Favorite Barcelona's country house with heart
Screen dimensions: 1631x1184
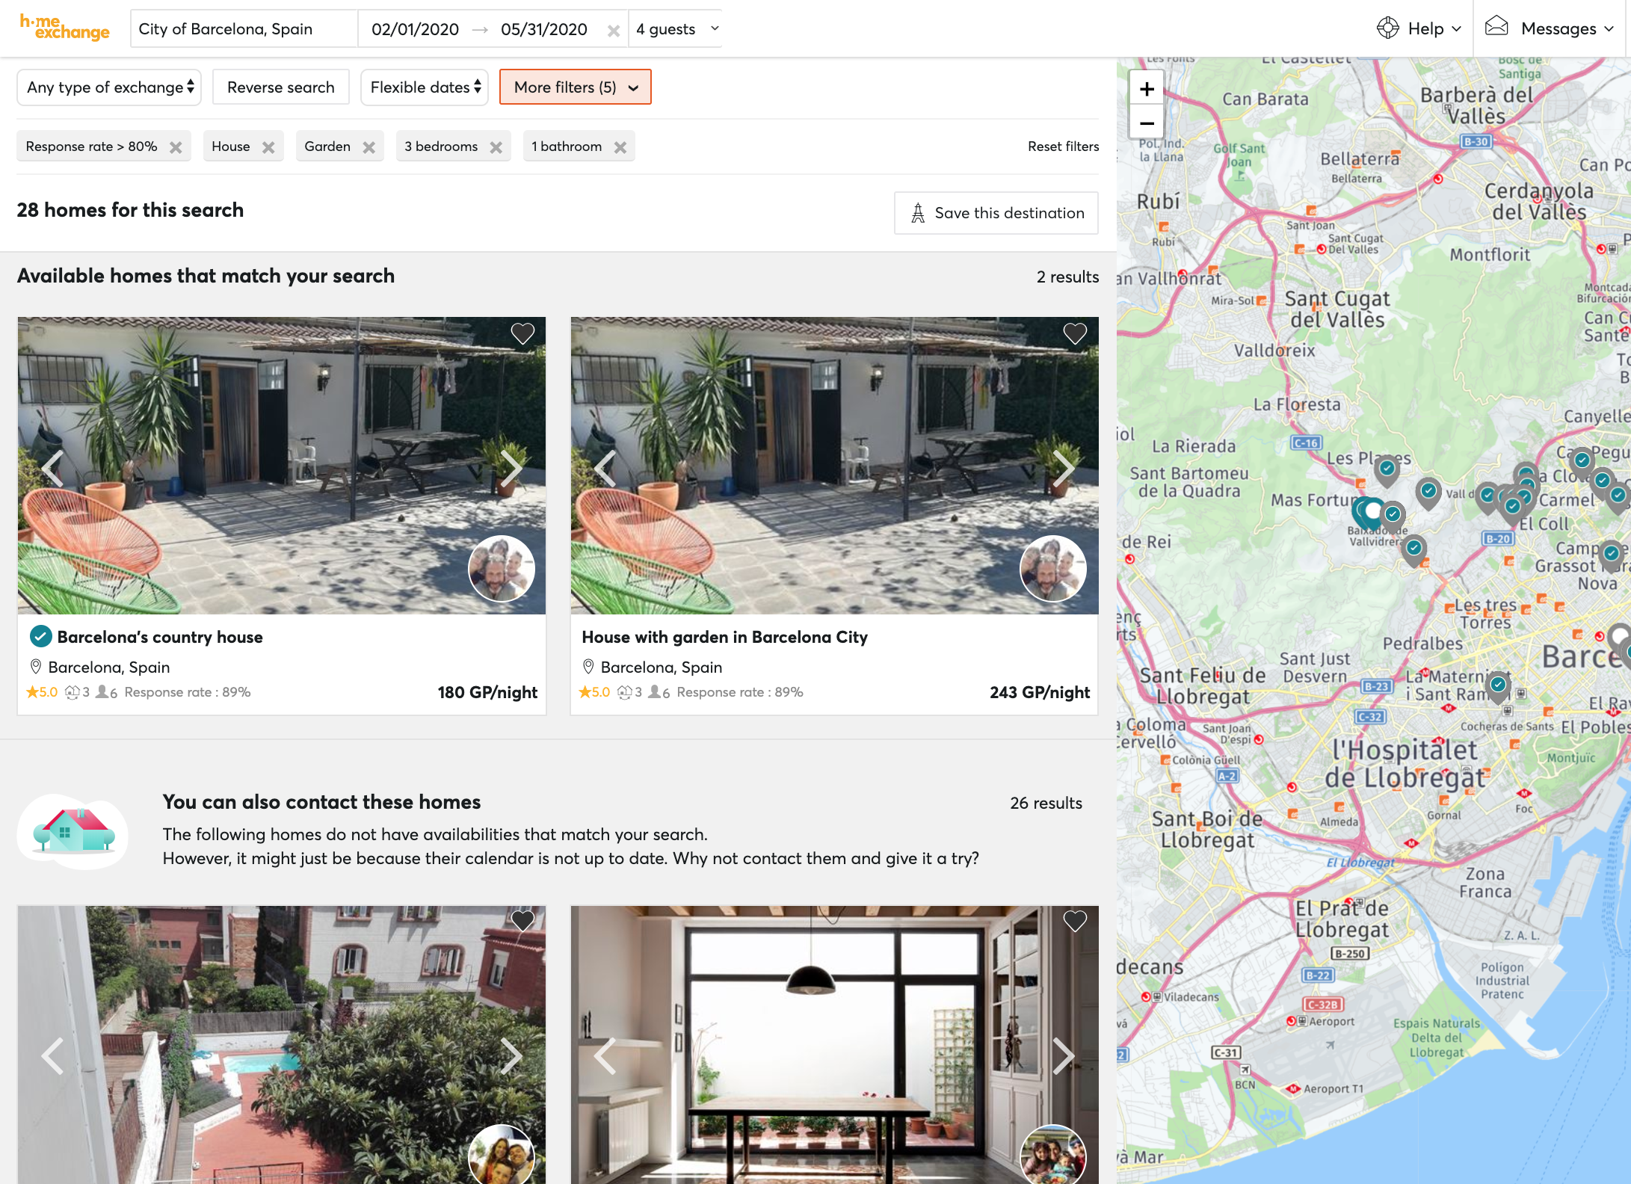pyautogui.click(x=522, y=333)
